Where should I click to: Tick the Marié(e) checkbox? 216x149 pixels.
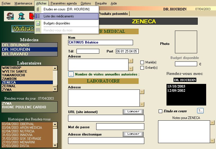click(142, 62)
